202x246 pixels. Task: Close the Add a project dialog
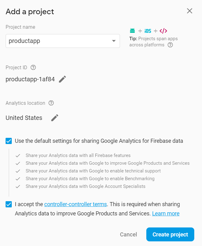point(190,11)
